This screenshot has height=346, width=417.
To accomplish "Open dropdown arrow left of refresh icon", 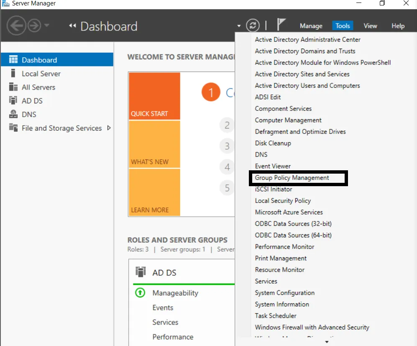I will [239, 26].
